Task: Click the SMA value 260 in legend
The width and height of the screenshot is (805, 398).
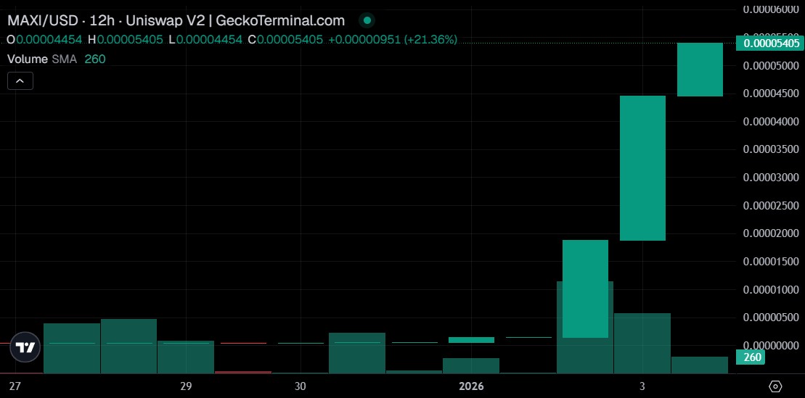Action: (x=95, y=59)
